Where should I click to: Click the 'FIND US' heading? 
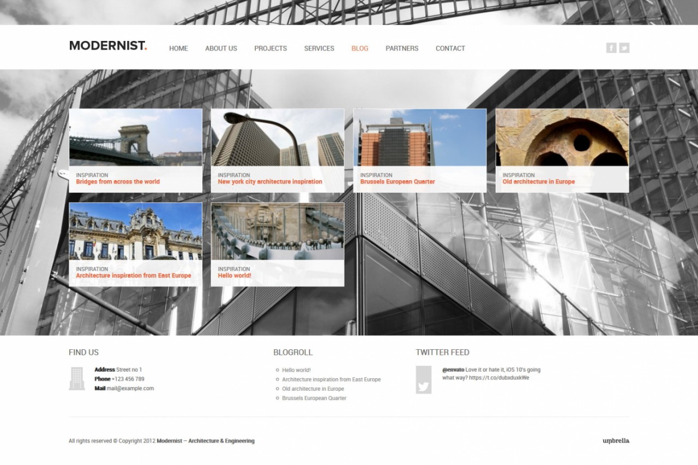point(84,353)
